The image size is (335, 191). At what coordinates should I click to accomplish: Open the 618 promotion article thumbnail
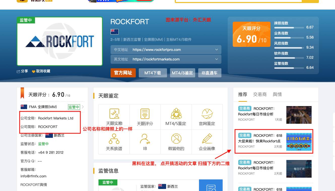coord(299,142)
